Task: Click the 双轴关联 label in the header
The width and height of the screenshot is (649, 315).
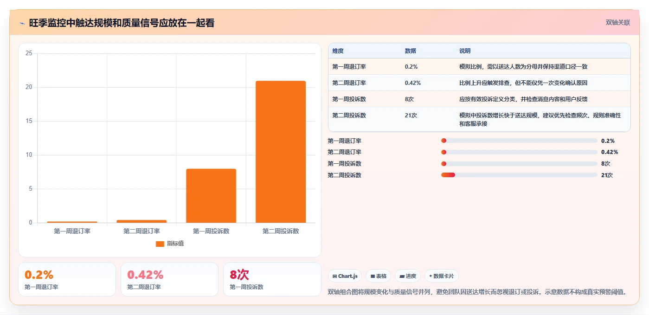Action: click(617, 22)
